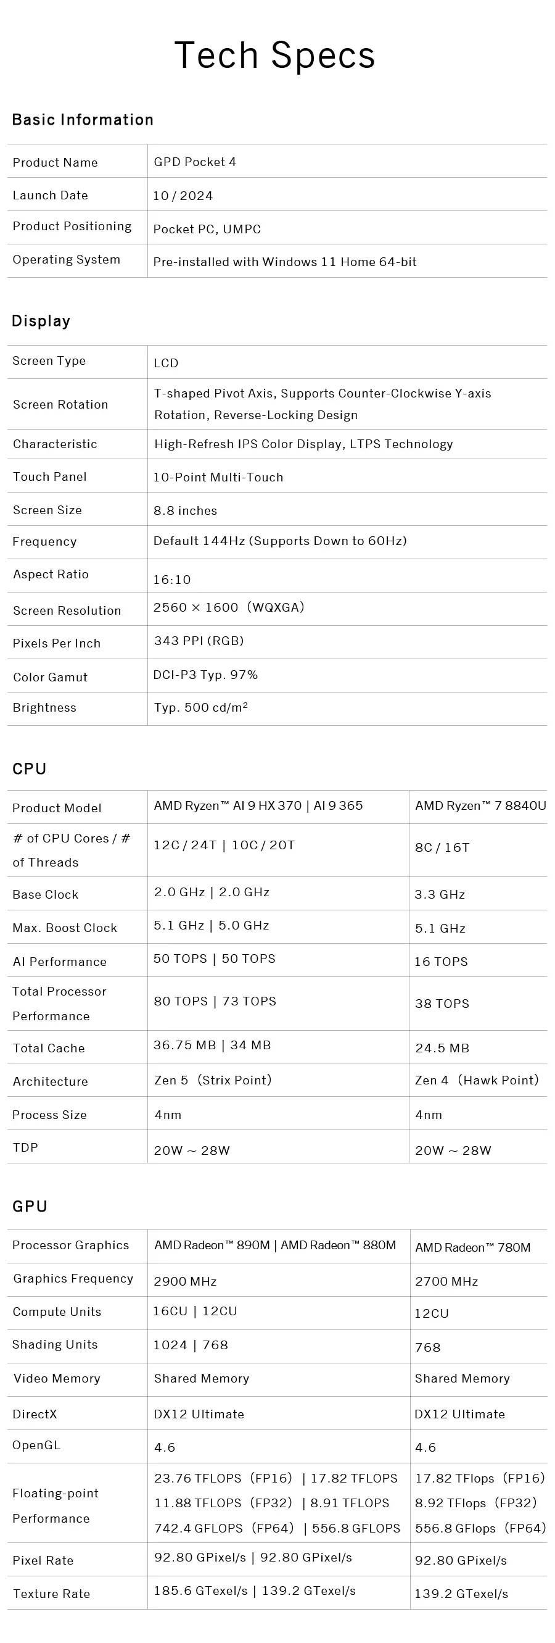Viewport: 555px width, 1643px height.
Task: Click the Basic Information section heading
Action: tap(83, 120)
